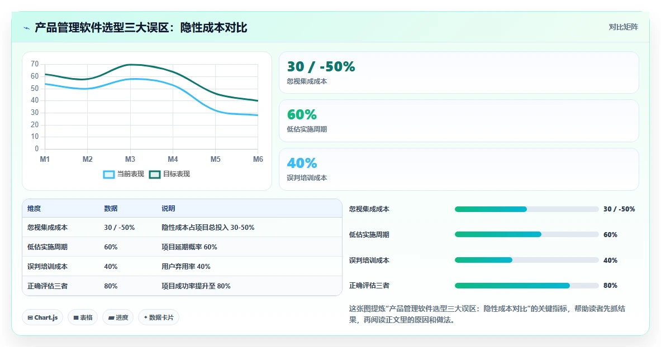Click the lightning icon beside the title
This screenshot has width=661, height=347.
tap(27, 28)
